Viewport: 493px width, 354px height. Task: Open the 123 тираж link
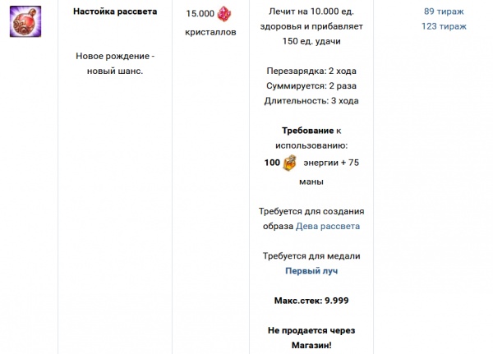[x=444, y=26]
